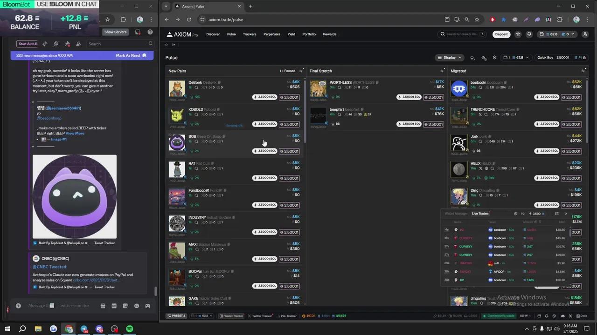597x335 pixels.
Task: Click Discord Search field
Action: [x=120, y=44]
